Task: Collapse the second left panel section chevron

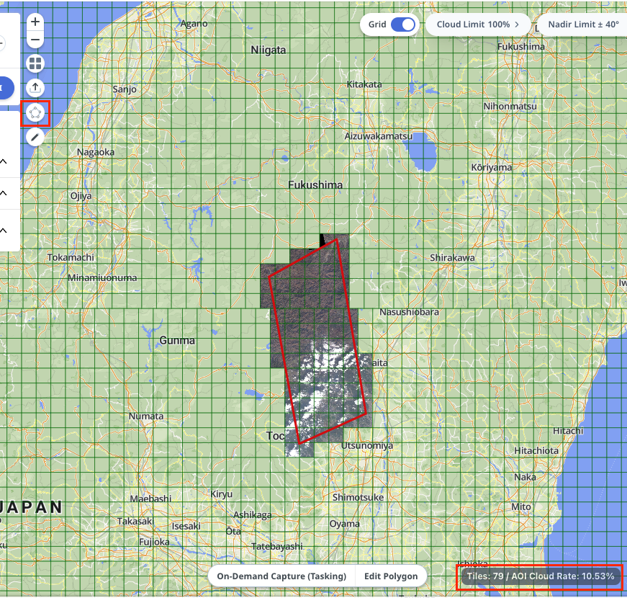Action: [x=4, y=193]
